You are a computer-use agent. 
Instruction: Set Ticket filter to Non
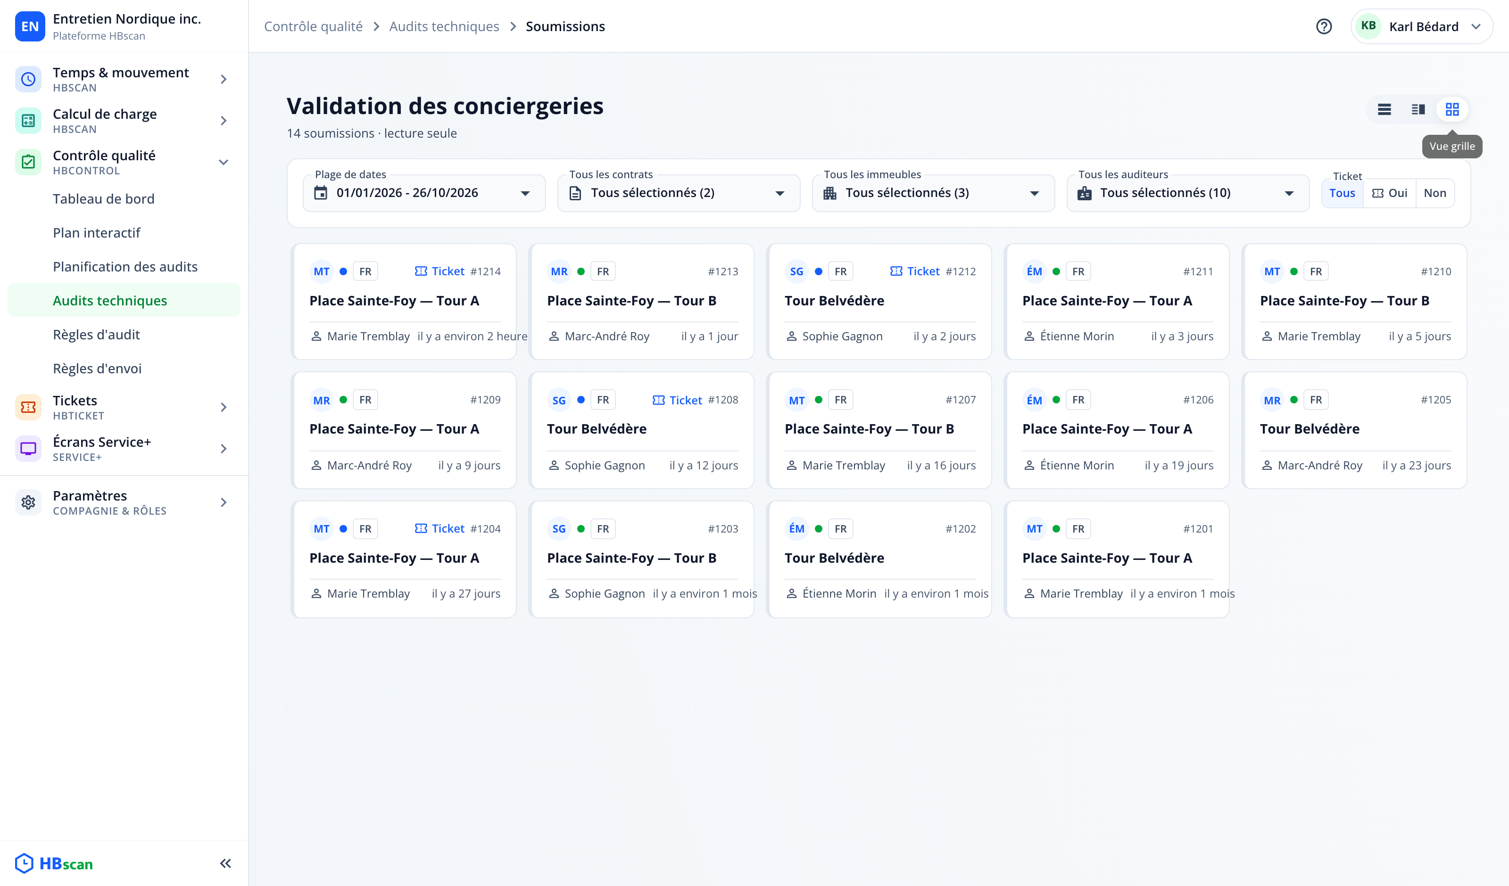1435,193
